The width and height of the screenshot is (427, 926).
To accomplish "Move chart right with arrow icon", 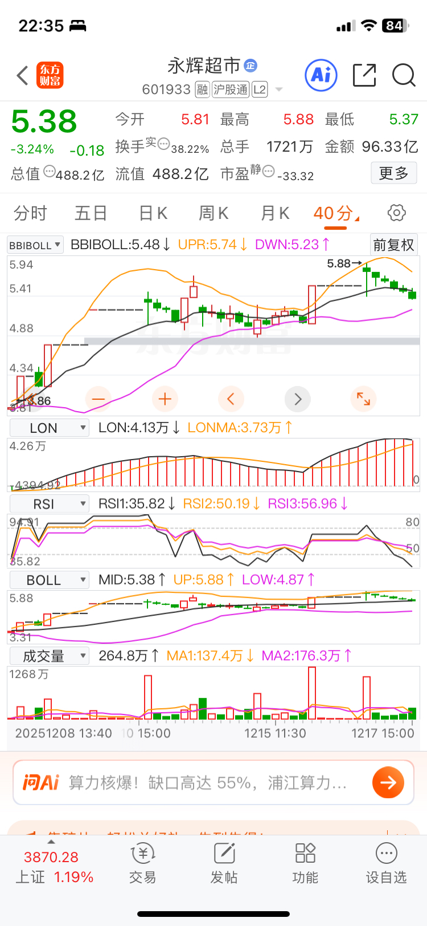I will coord(297,399).
